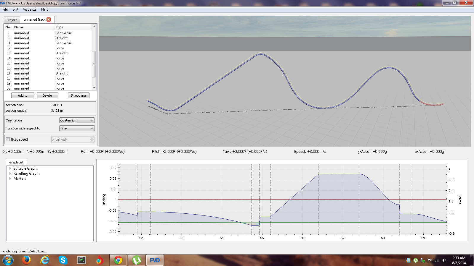Expand Editable Graphs in Graph List

[x=10, y=168]
